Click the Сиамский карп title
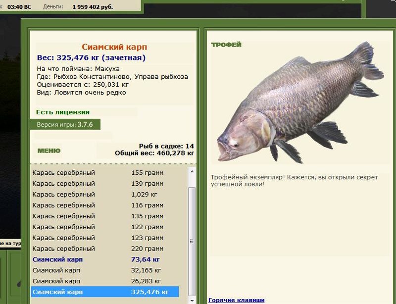This screenshot has height=304, width=396. tap(114, 47)
